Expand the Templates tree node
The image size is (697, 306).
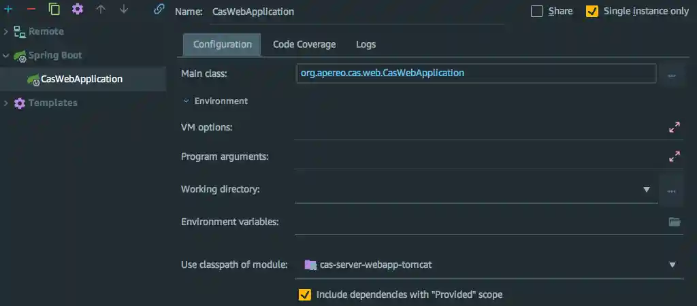[x=5, y=103]
